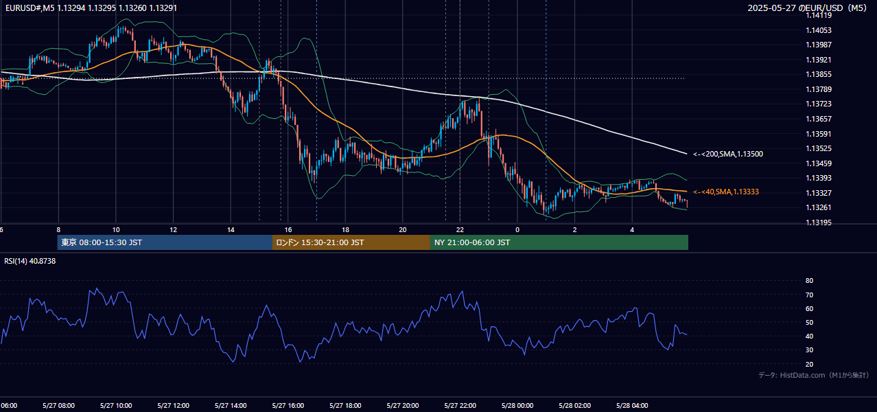Click the 5/27 10:00 date label
This screenshot has height=412, width=877.
pos(116,405)
